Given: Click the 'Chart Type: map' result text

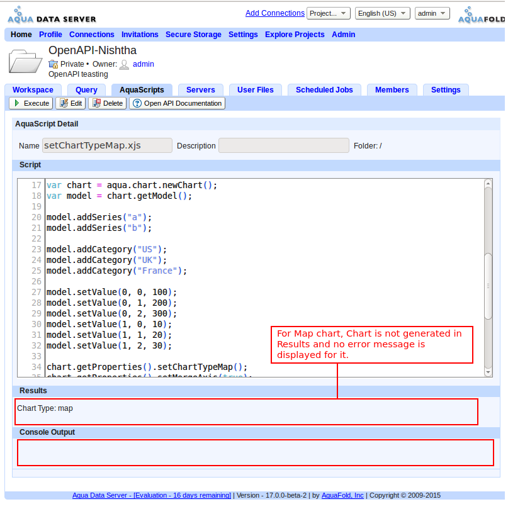Looking at the screenshot, I should coord(45,408).
